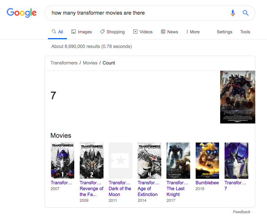Open the Shopping tab
This screenshot has height=218, width=267.
tap(112, 32)
